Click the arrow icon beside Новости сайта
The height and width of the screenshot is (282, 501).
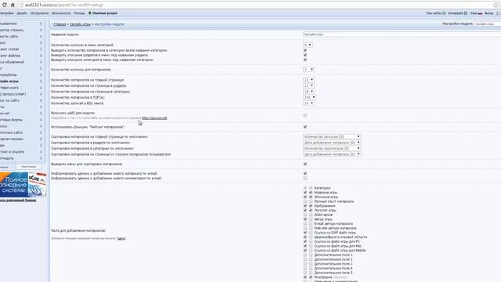(x=41, y=37)
